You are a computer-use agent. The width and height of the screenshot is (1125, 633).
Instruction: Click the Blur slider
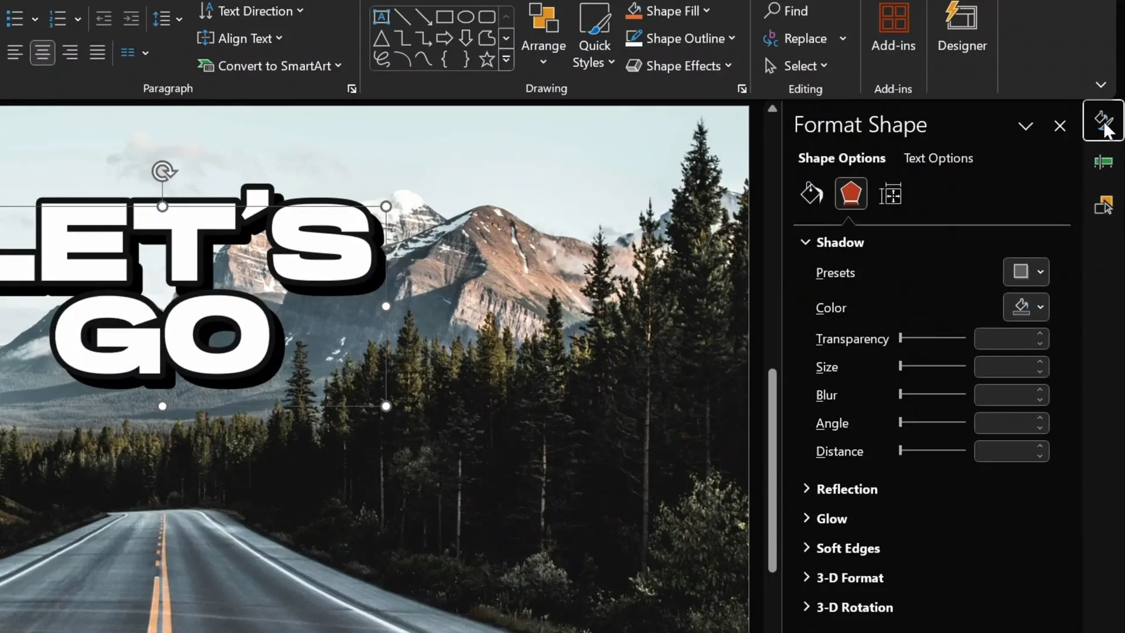click(932, 394)
